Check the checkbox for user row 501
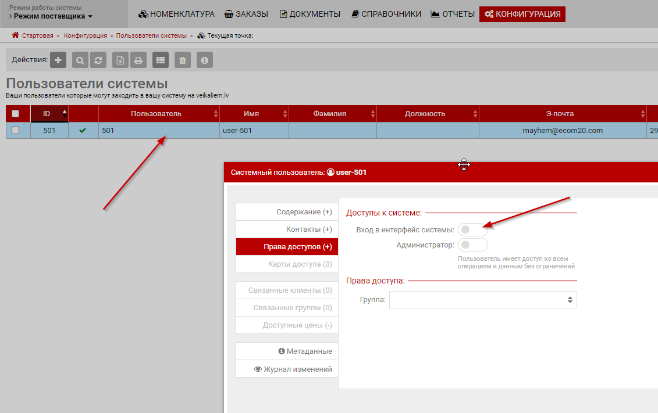This screenshot has width=658, height=413. [16, 131]
